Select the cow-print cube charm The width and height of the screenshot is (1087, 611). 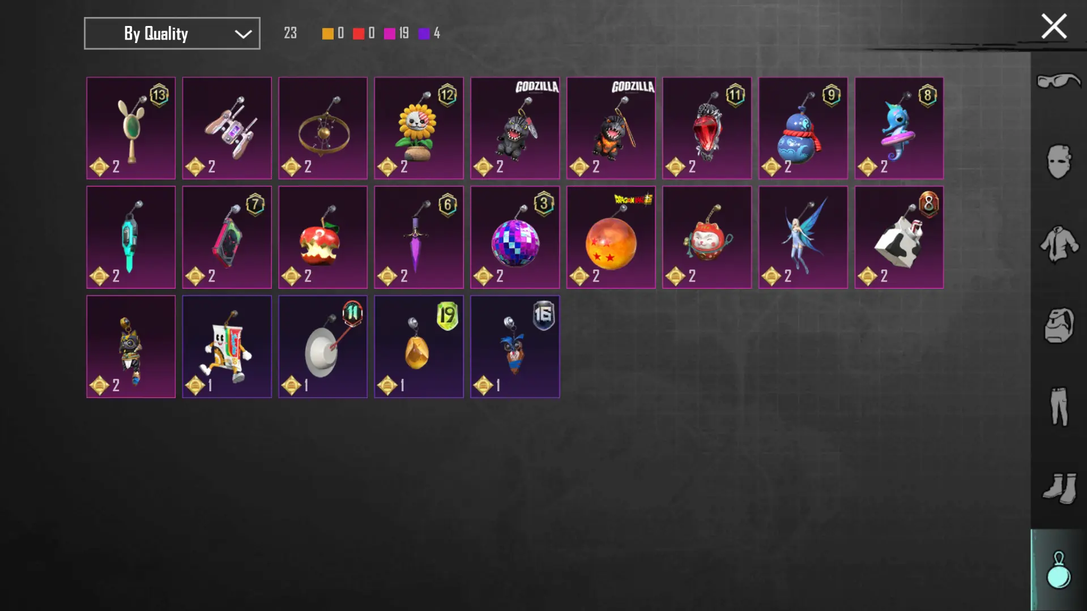(899, 237)
